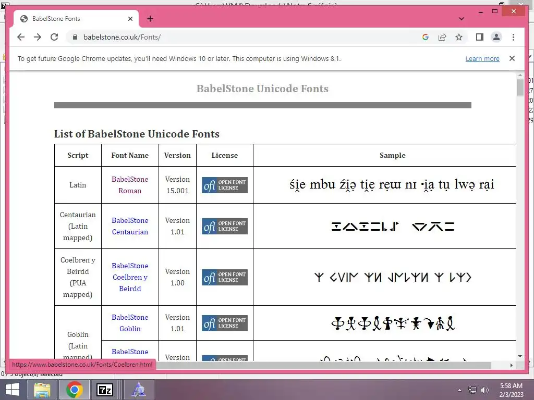This screenshot has width=534, height=400.
Task: Open the Chrome side panel
Action: point(480,37)
